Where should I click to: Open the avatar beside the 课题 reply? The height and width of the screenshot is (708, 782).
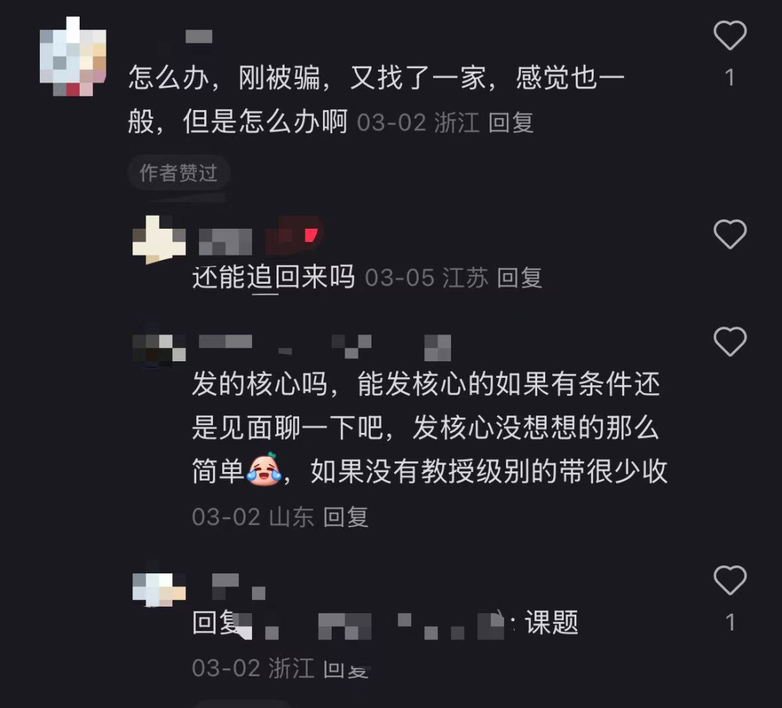click(159, 588)
